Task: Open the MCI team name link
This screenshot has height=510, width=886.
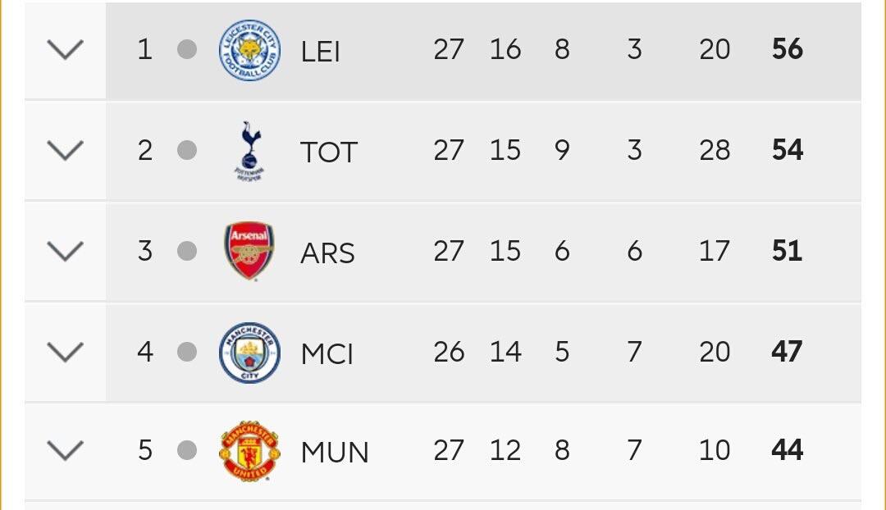Action: (327, 354)
